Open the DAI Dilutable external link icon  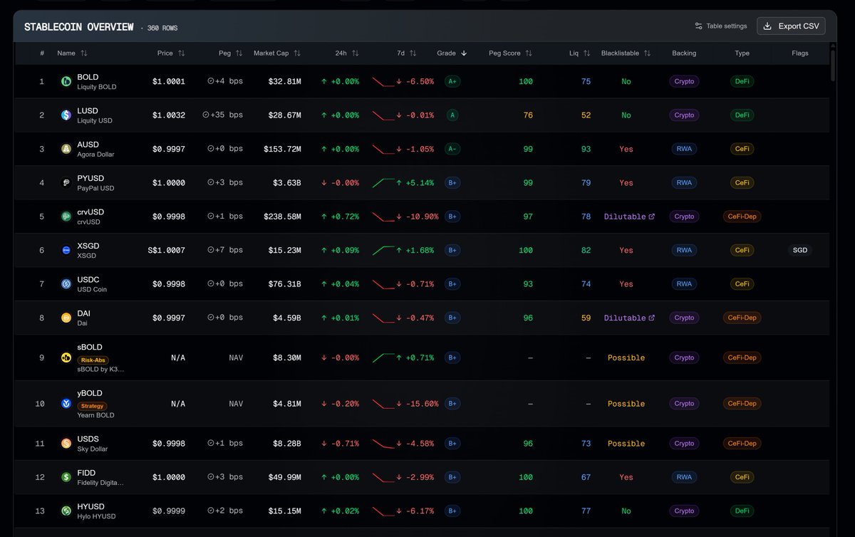651,318
